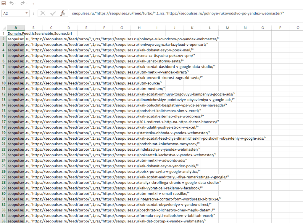The image size is (303, 223).
Task: Click row with 'podschet-kolichestva-slov-v-excel' URL
Action: click(104, 111)
